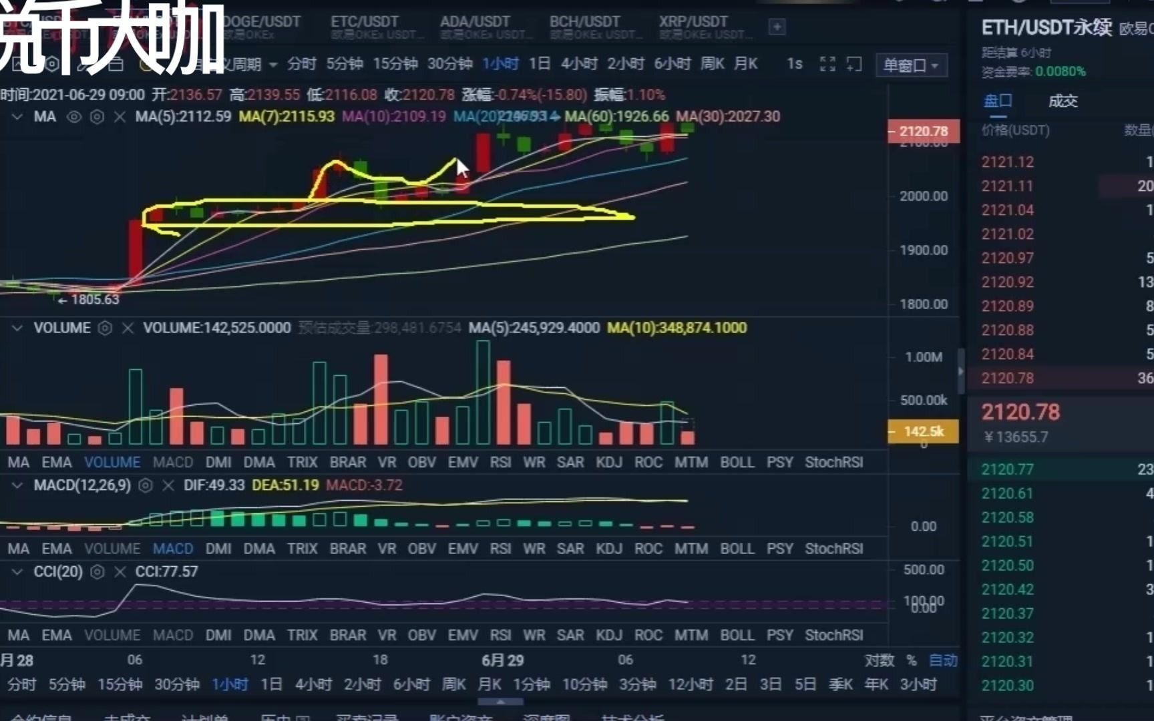
Task: Switch to DOGE/USDT tab
Action: 262,27
